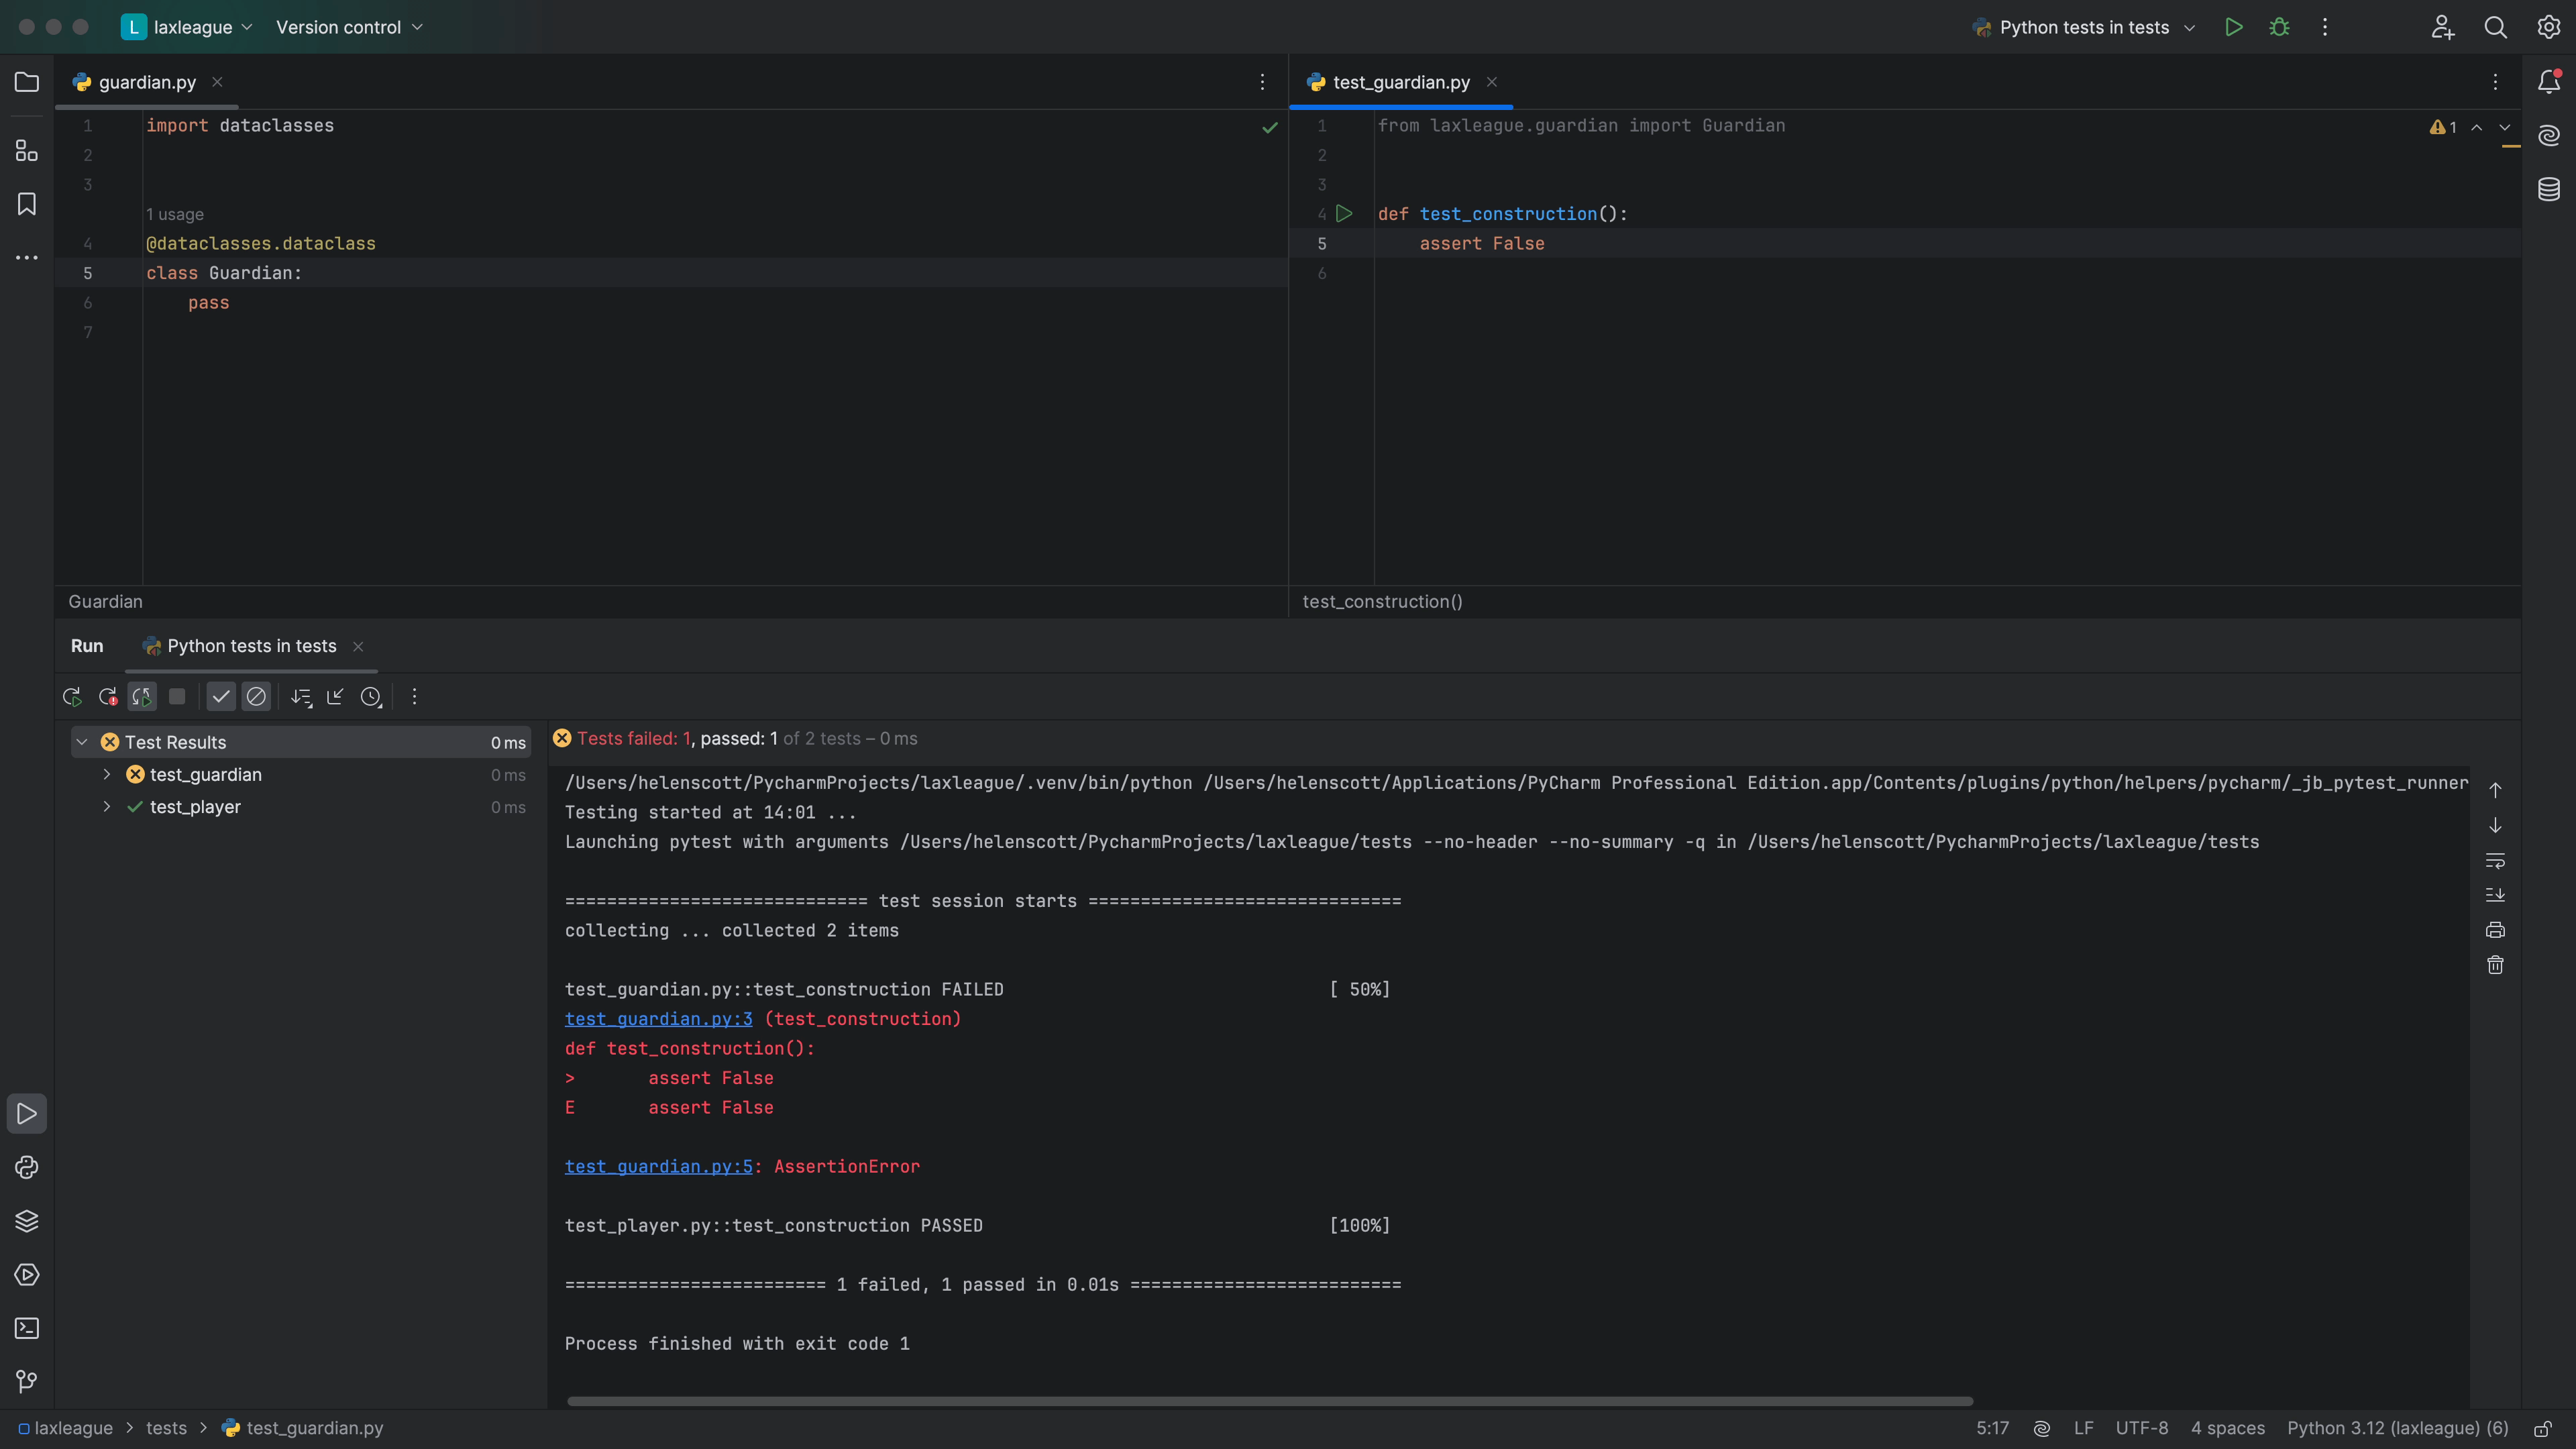Open the Terminal tool window
Viewport: 2576px width, 1449px height.
click(x=27, y=1328)
